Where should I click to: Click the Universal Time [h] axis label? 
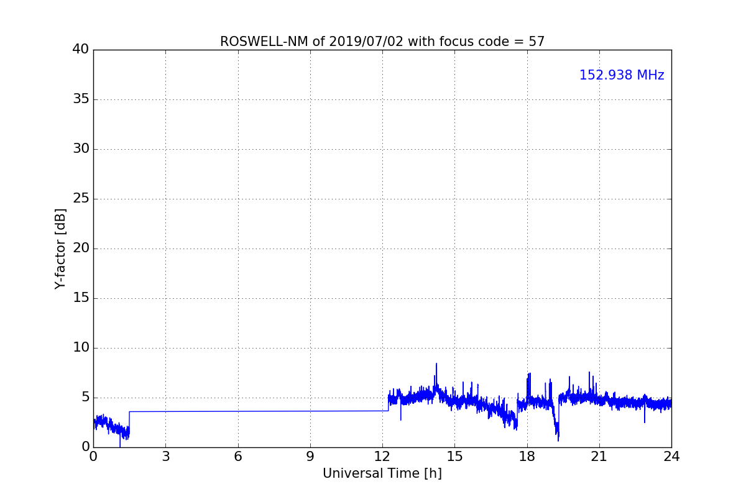tap(382, 473)
